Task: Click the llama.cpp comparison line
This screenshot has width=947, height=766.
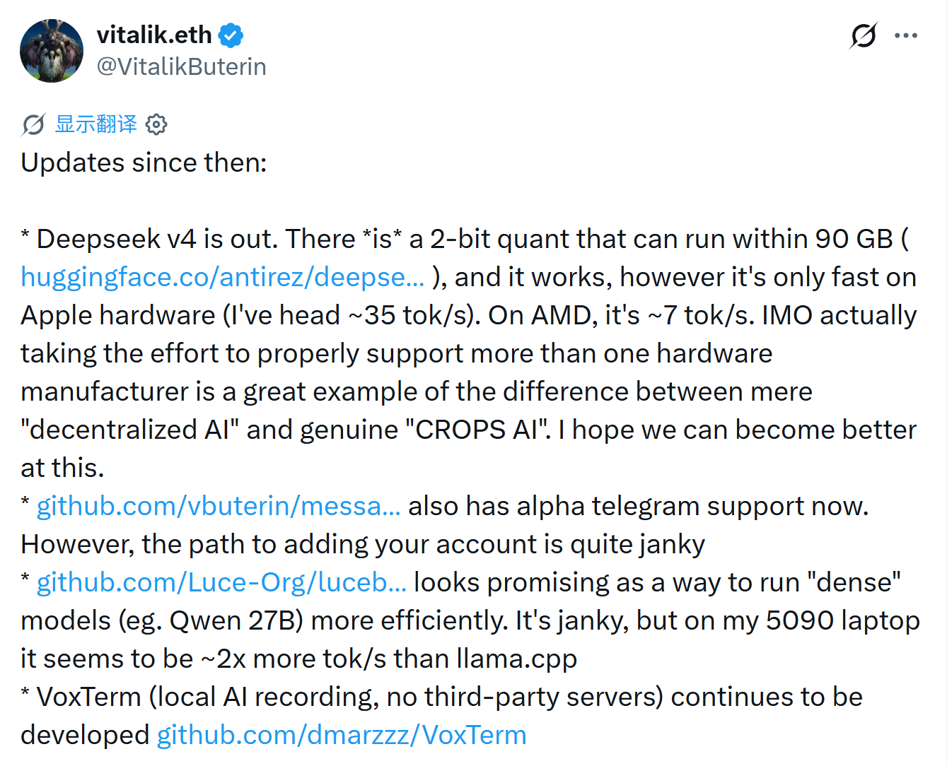Action: (299, 659)
